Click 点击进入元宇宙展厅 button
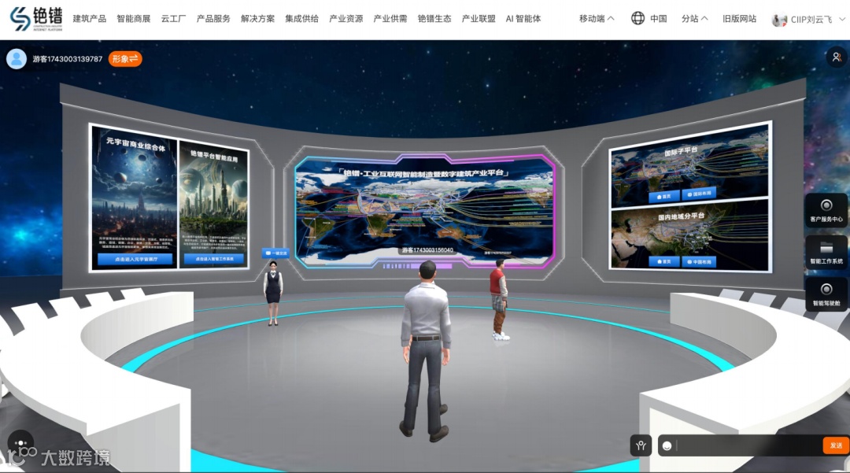 pyautogui.click(x=135, y=259)
